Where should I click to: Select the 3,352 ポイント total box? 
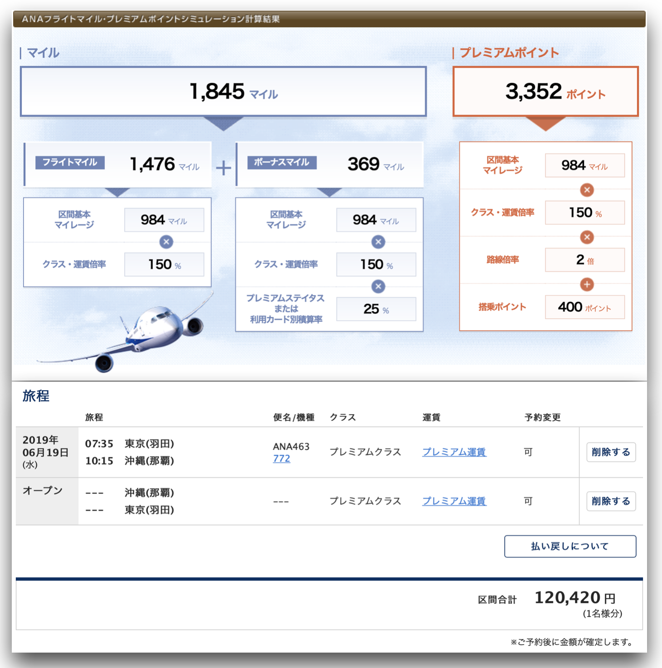point(545,92)
